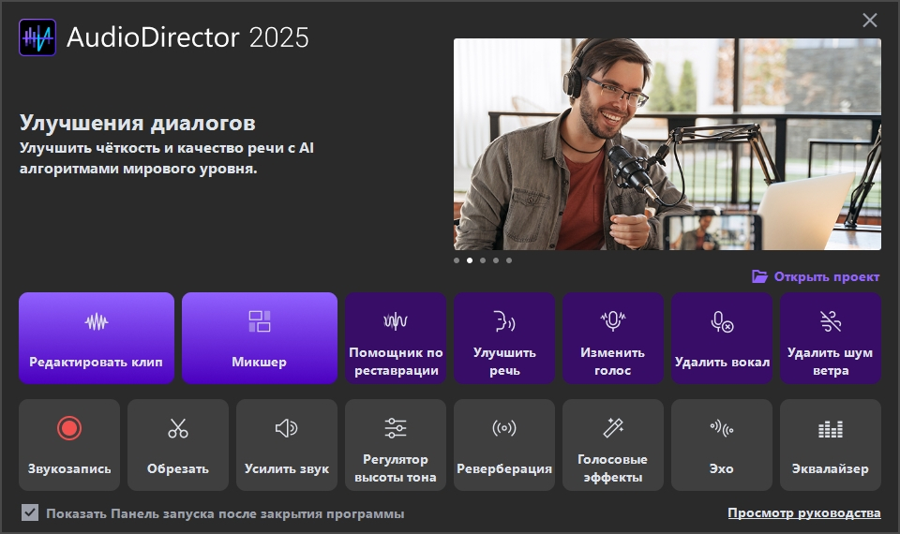This screenshot has width=900, height=534.
Task: Open the Редактировать клип editor tile
Action: click(x=97, y=338)
